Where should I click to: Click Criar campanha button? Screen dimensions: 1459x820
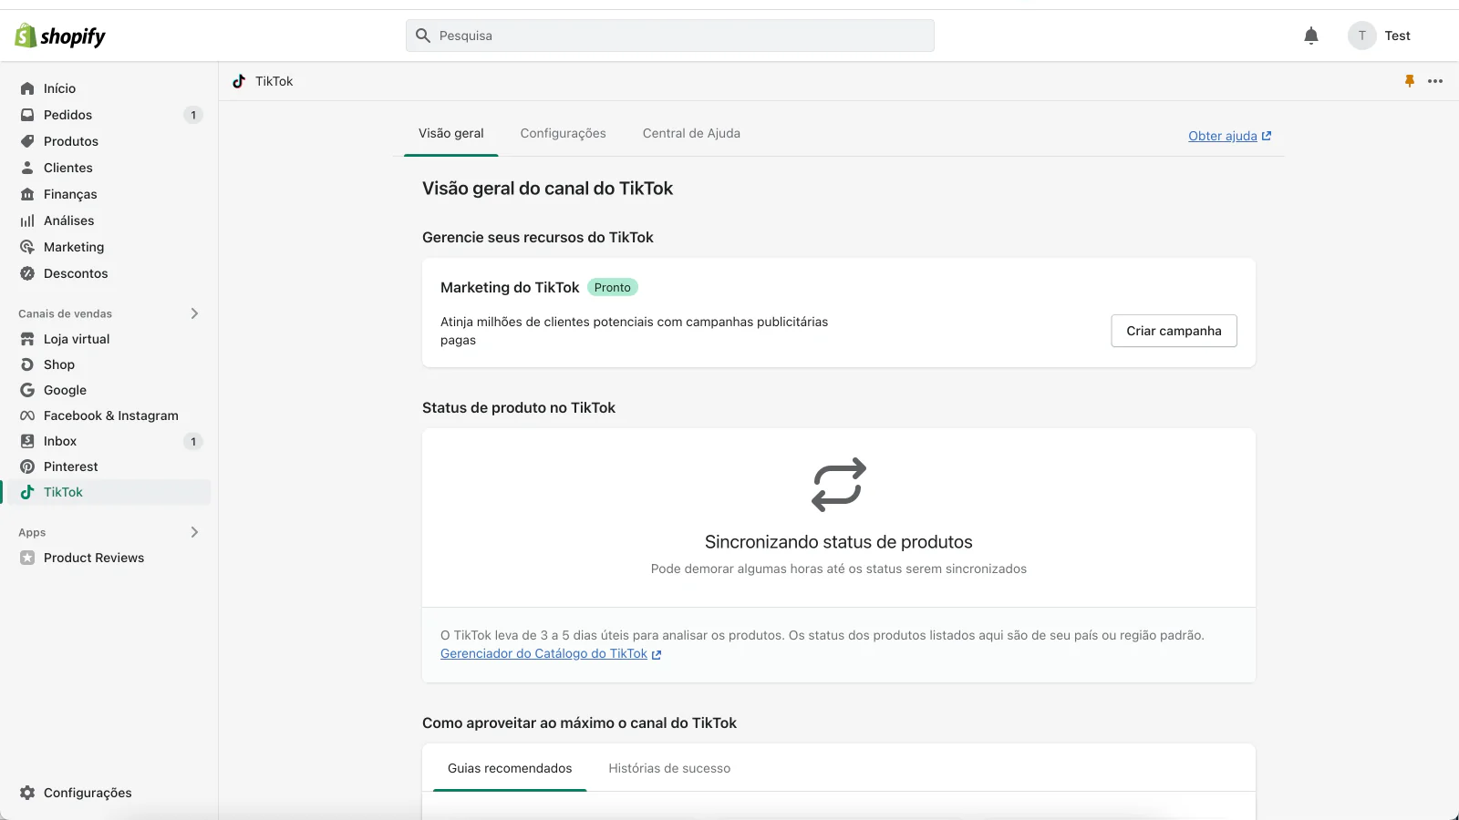[1174, 331]
